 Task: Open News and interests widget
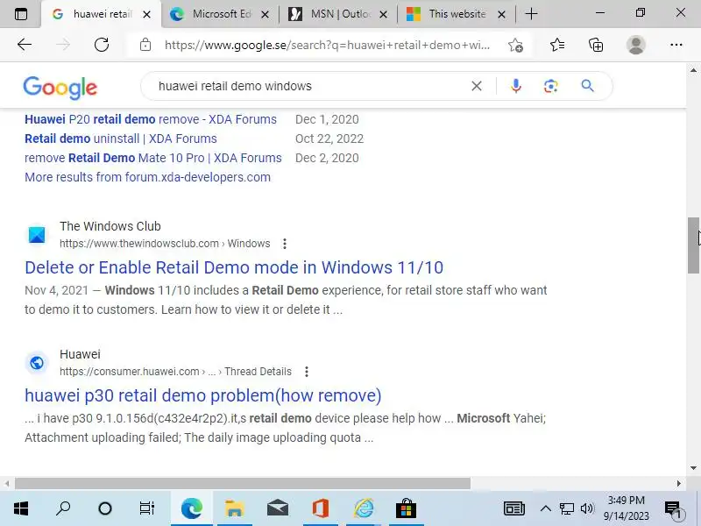click(514, 508)
